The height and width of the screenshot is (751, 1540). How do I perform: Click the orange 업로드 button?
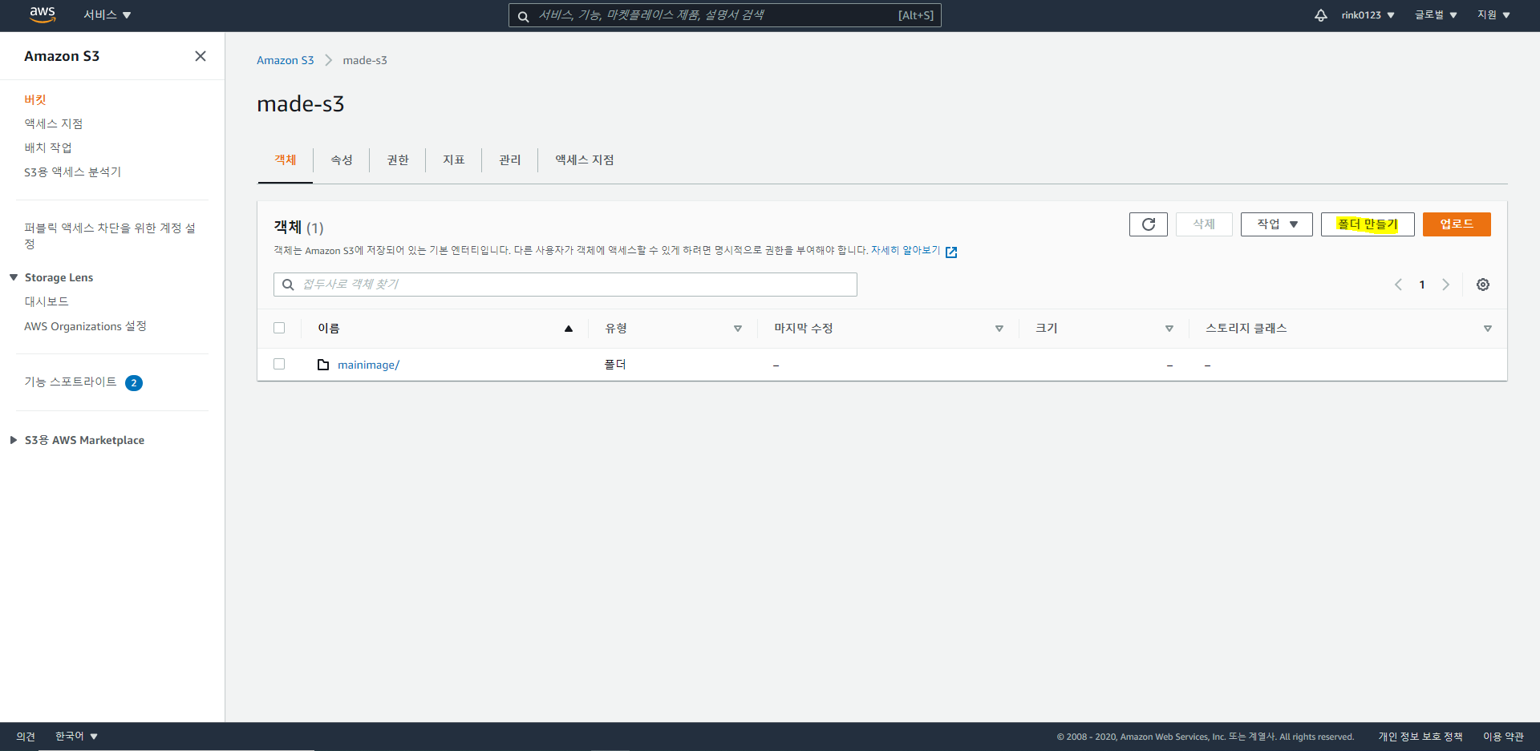(x=1457, y=224)
